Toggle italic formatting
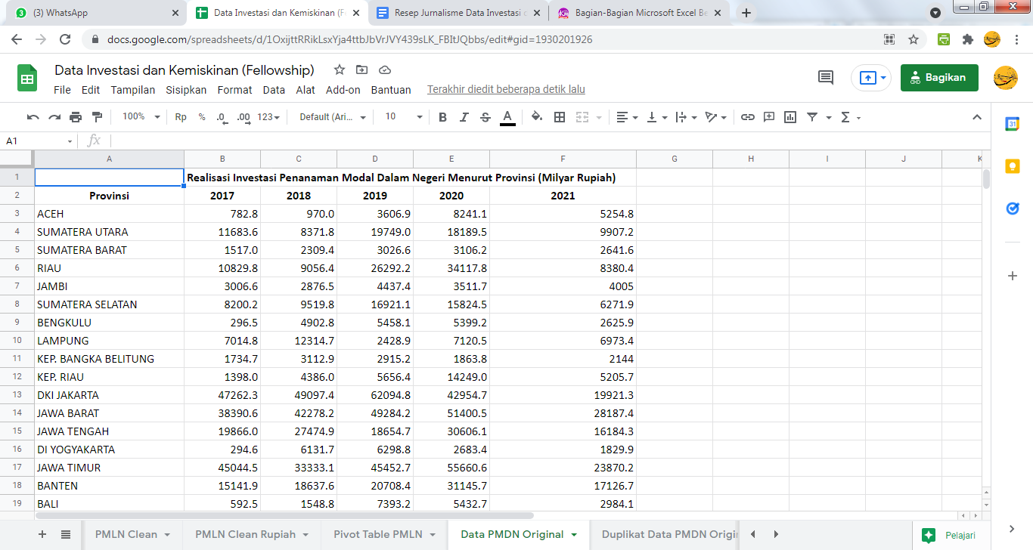This screenshot has height=550, width=1033. pyautogui.click(x=464, y=117)
